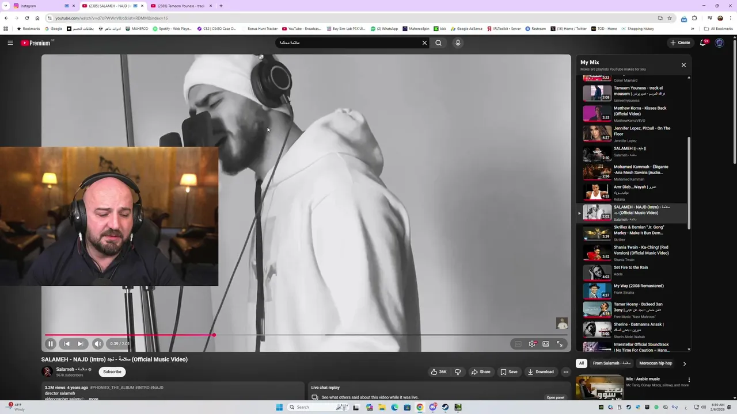Bookmark this page with the star
737x414 pixels.
coord(670,18)
